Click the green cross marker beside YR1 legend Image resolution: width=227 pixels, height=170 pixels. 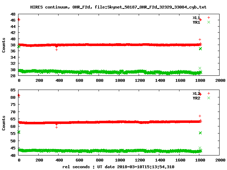(209, 22)
